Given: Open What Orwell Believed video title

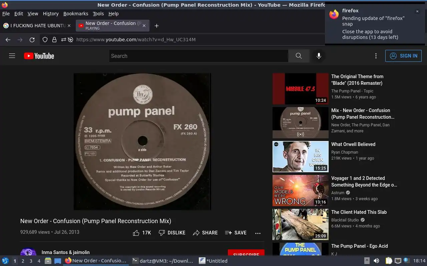Looking at the screenshot, I should tap(353, 144).
